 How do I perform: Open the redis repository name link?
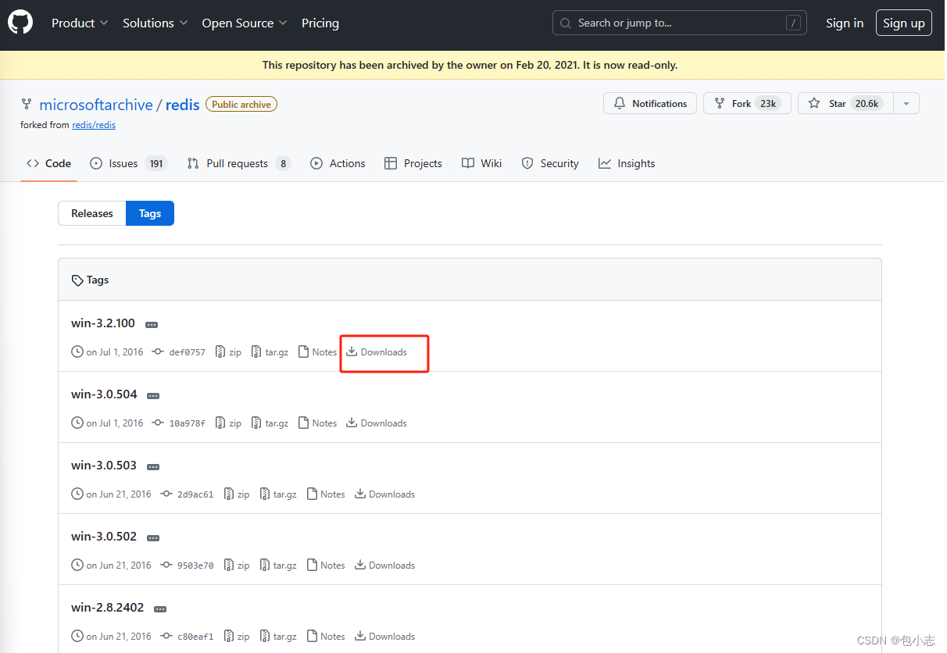pyautogui.click(x=183, y=105)
